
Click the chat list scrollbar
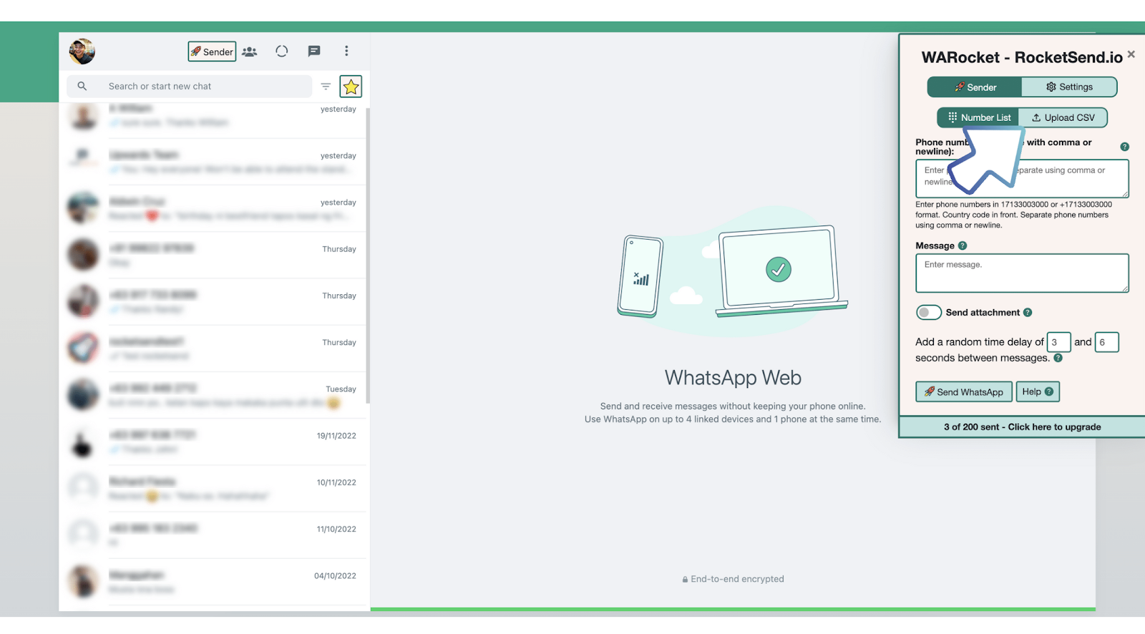click(x=368, y=254)
